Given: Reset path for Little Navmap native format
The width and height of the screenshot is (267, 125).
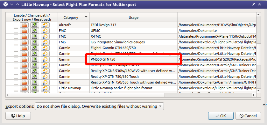Looking at the screenshot, I should click(x=45, y=88).
